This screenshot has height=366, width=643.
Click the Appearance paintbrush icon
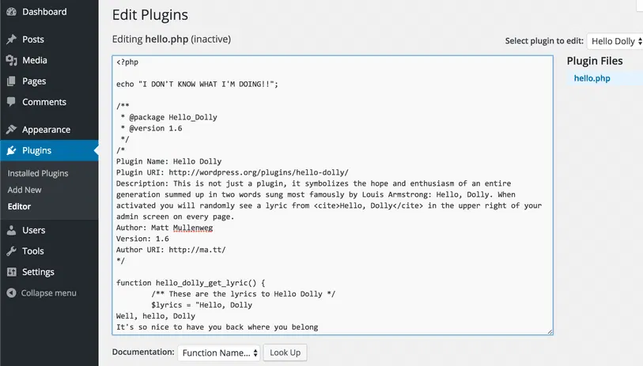12,130
